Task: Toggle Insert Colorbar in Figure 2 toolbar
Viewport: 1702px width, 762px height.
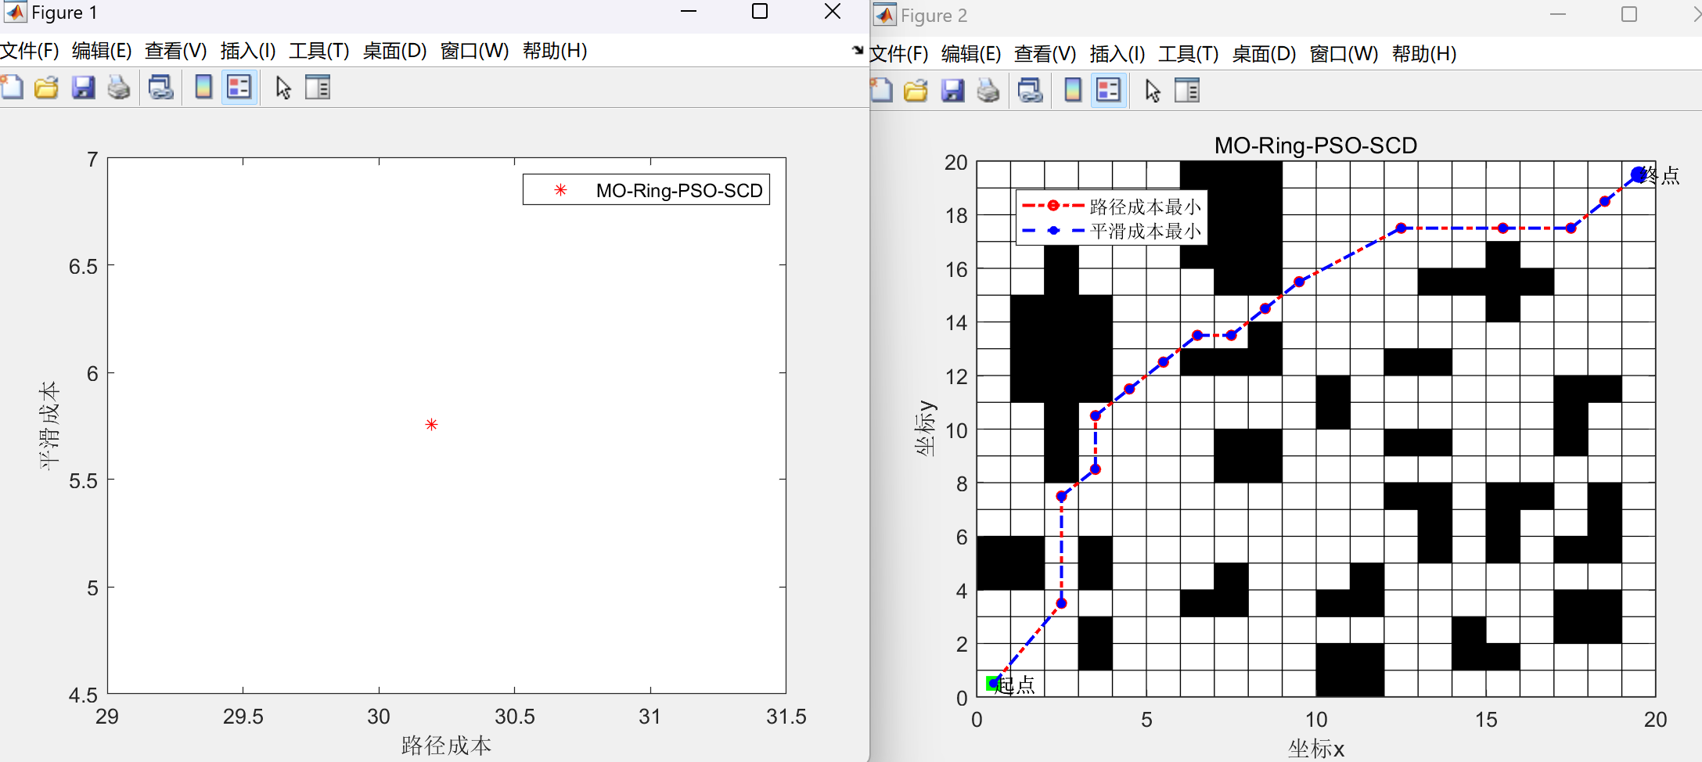Action: coord(1073,90)
